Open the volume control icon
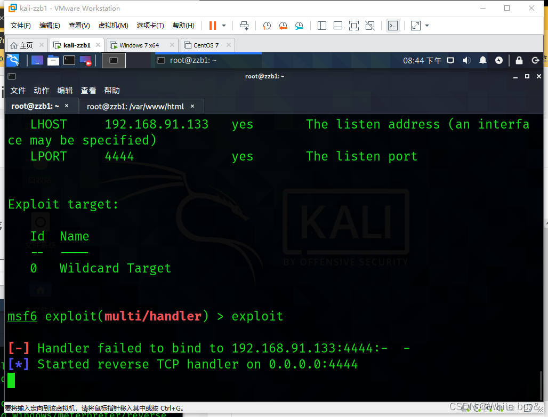 pyautogui.click(x=466, y=60)
